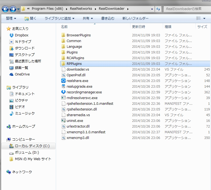Image resolution: width=211 pixels, height=190 pixels.
Task: Click the uninst.exe icon
Action: 63,121
